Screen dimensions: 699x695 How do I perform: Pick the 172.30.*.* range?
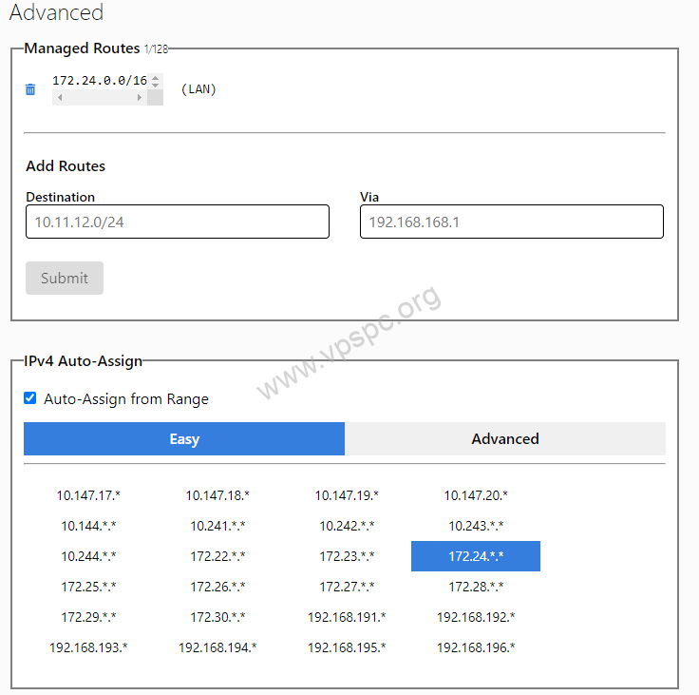(x=217, y=617)
